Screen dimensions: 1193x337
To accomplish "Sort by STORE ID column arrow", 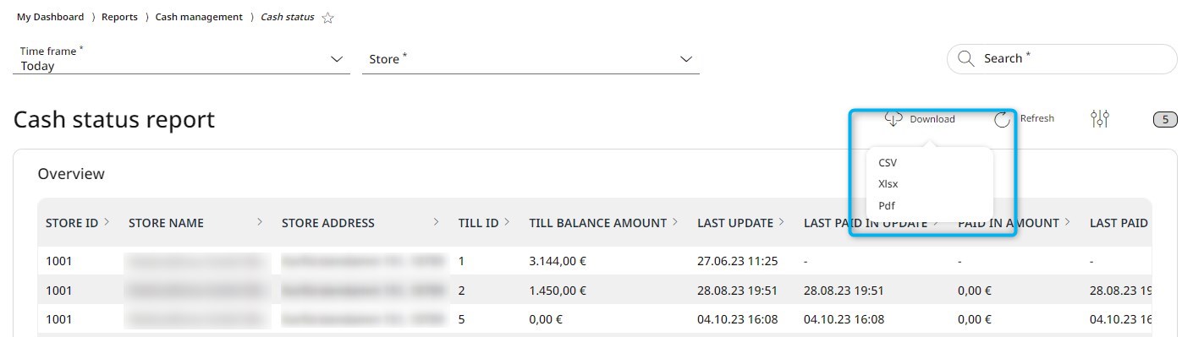I will [x=107, y=222].
